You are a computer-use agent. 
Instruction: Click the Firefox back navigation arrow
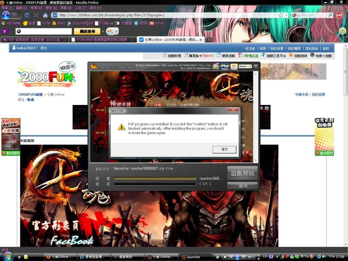[x=6, y=15]
